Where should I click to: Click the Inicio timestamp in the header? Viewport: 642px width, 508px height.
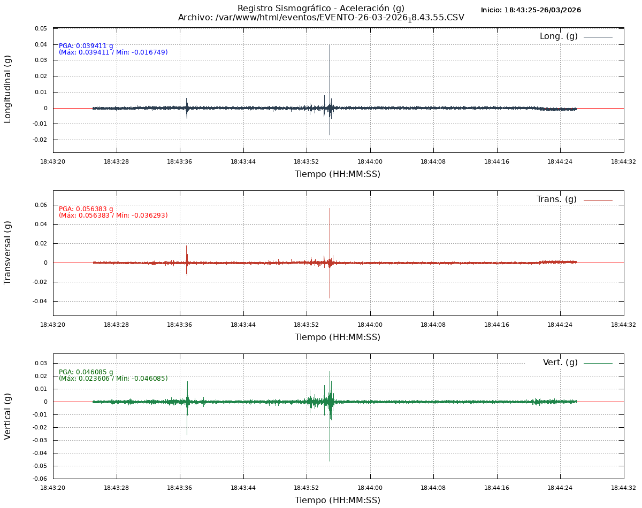point(531,10)
